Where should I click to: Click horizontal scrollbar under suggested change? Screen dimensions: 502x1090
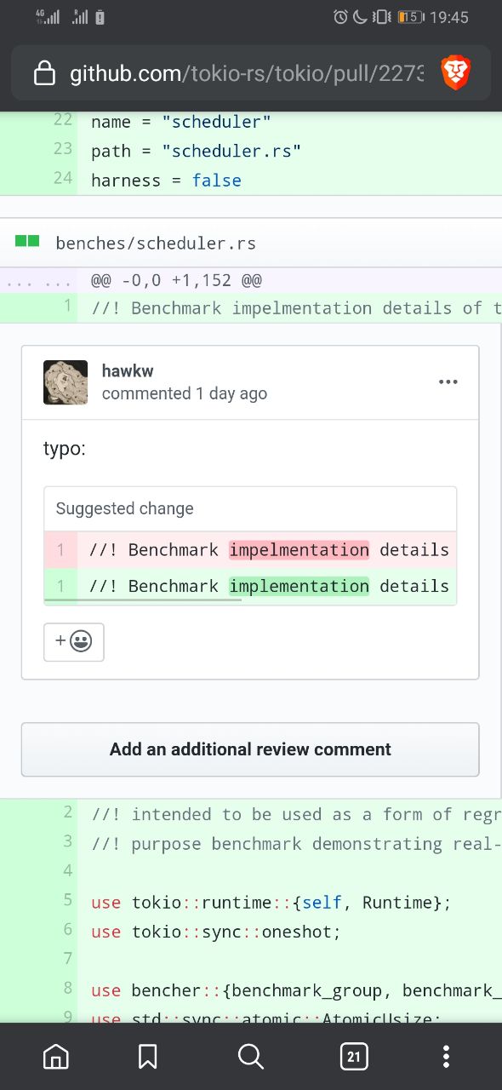click(x=143, y=599)
